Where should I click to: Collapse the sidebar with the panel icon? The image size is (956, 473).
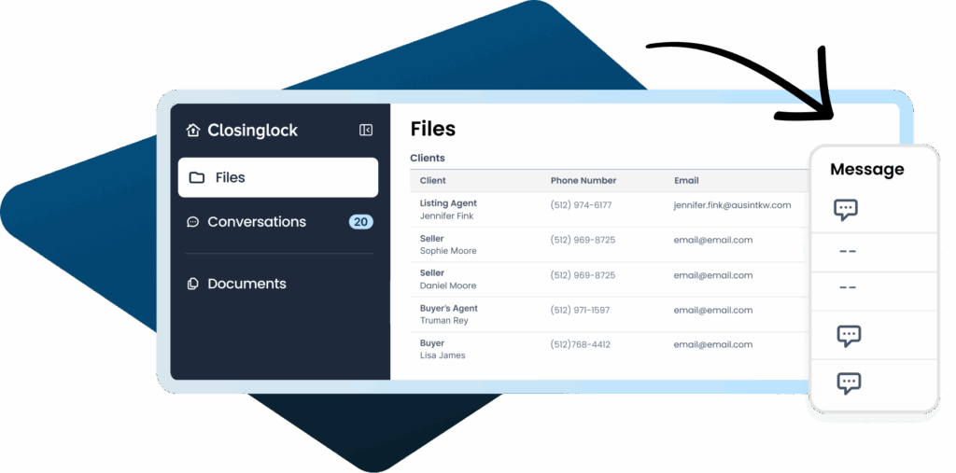click(366, 130)
